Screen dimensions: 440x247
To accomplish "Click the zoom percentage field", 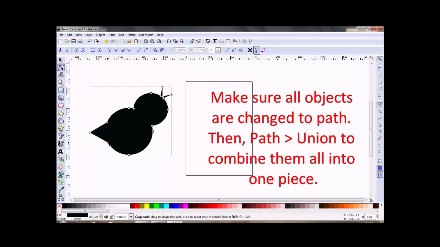I will pos(370,217).
